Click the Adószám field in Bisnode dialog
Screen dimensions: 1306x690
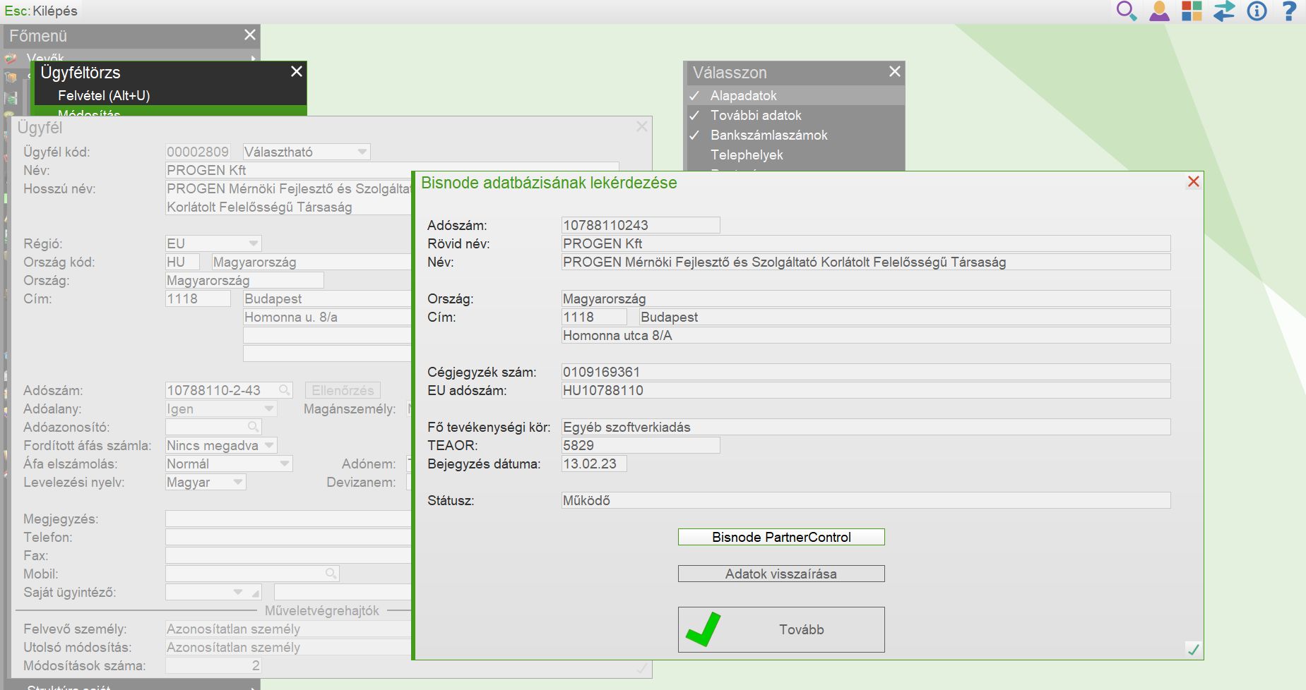click(641, 225)
